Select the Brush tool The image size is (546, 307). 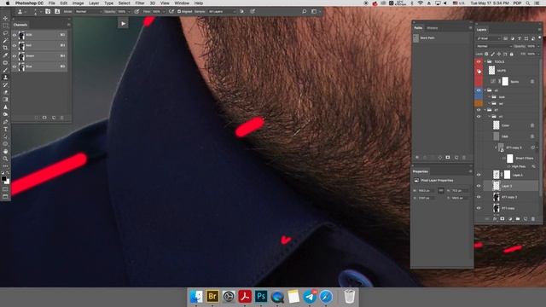point(5,70)
